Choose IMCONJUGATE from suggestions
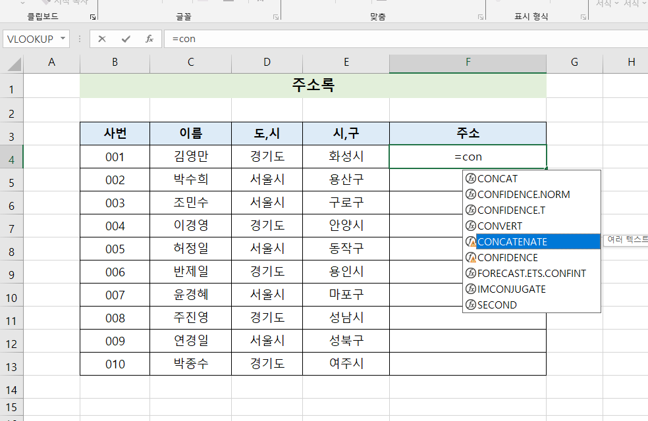This screenshot has height=421, width=648. [x=531, y=289]
